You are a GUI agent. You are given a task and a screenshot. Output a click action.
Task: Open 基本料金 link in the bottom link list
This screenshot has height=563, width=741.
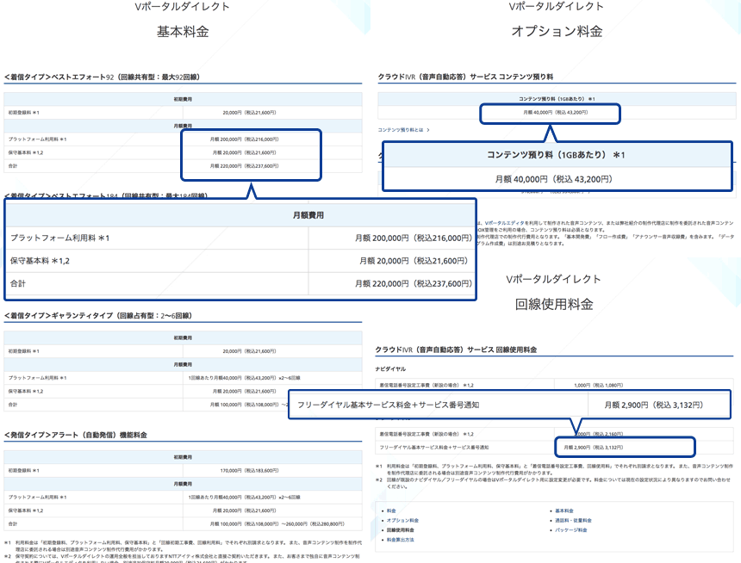point(564,511)
